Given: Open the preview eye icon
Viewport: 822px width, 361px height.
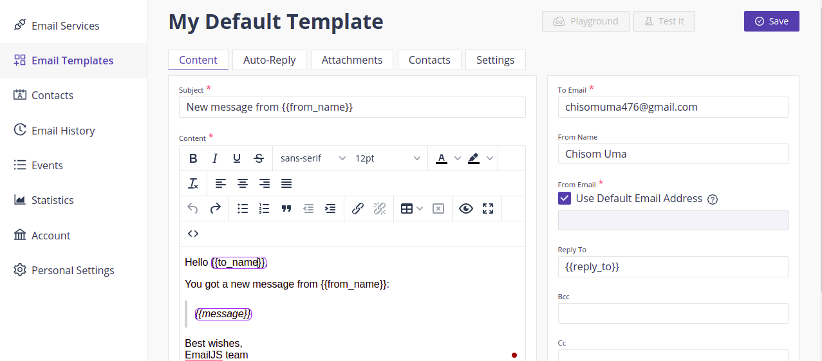Looking at the screenshot, I should [x=466, y=208].
